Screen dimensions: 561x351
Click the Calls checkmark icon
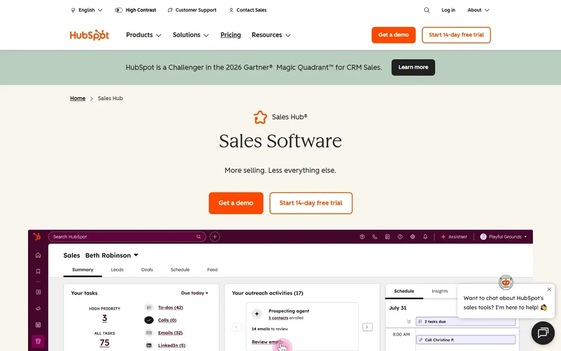[149, 320]
